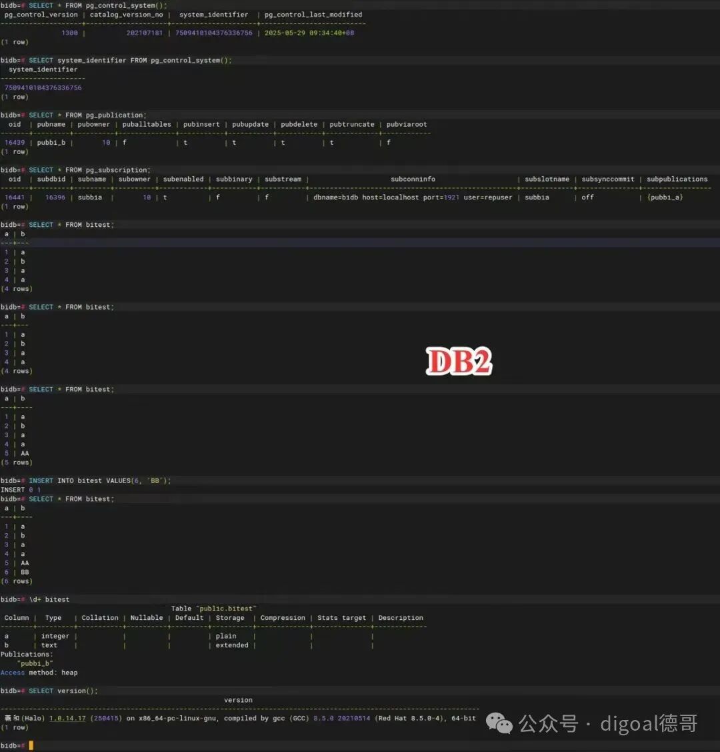Select the 'pubviaroot' column header
720x752 pixels.
click(406, 124)
